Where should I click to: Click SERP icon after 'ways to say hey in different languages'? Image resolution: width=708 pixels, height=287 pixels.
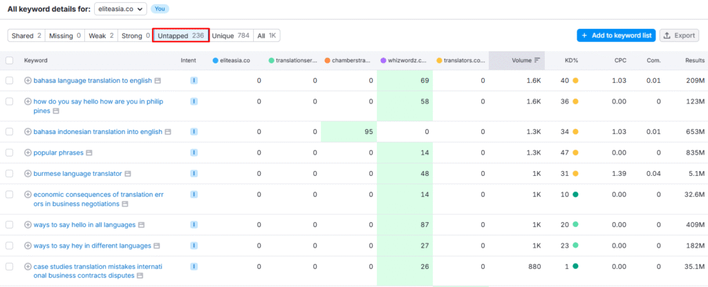[157, 246]
